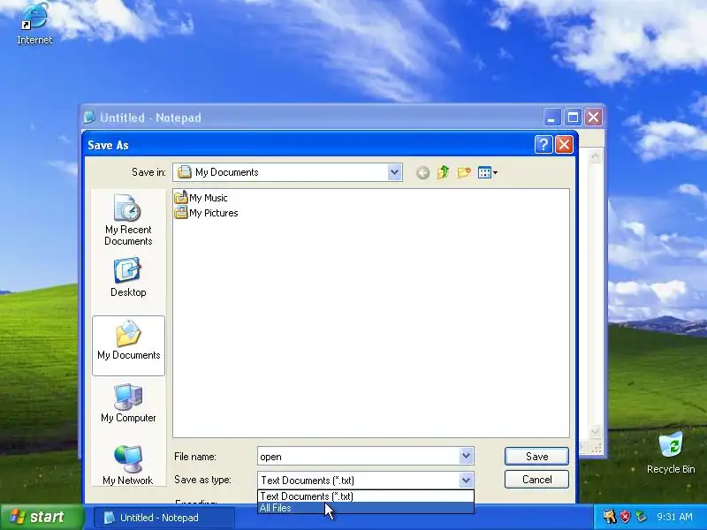Click into the File name field
This screenshot has width=707, height=530.
[x=358, y=456]
